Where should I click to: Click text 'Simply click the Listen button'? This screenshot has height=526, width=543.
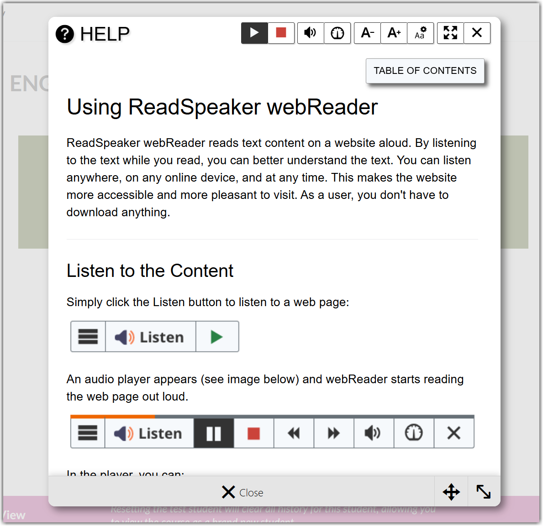tap(144, 302)
